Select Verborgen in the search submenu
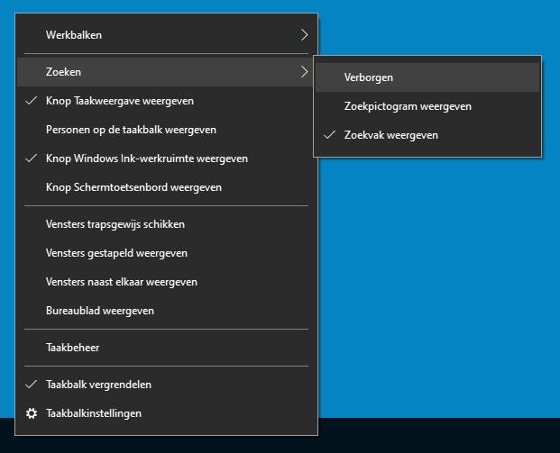 tap(368, 77)
